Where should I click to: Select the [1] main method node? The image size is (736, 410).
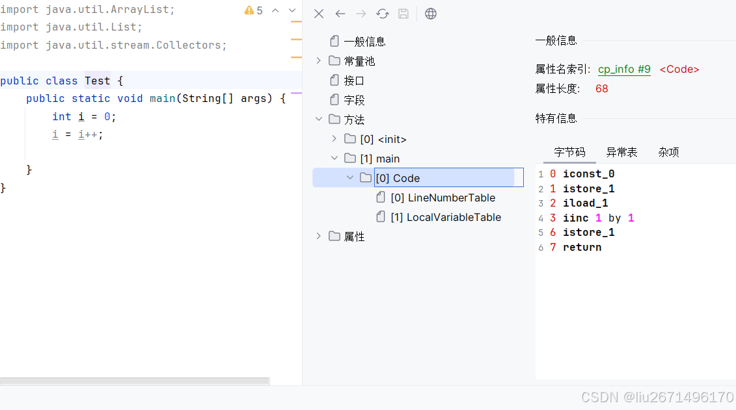[x=380, y=159]
